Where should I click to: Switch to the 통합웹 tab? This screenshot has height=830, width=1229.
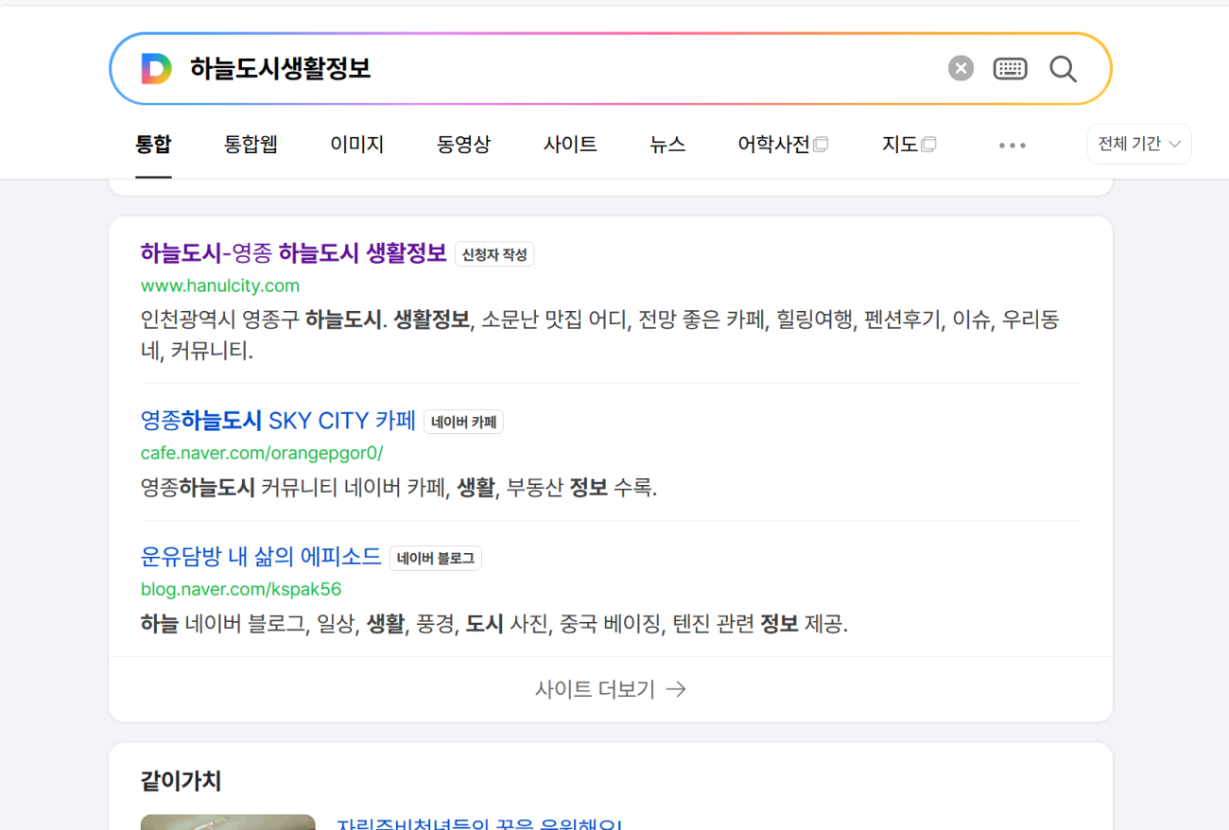tap(251, 145)
